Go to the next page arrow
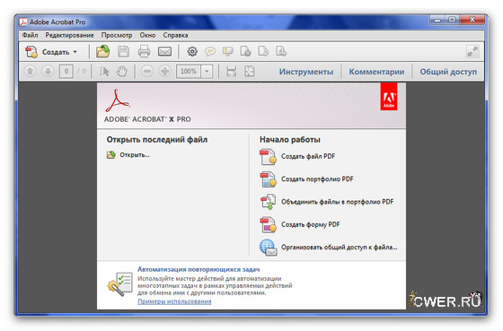Image resolution: width=503 pixels, height=331 pixels. point(48,71)
